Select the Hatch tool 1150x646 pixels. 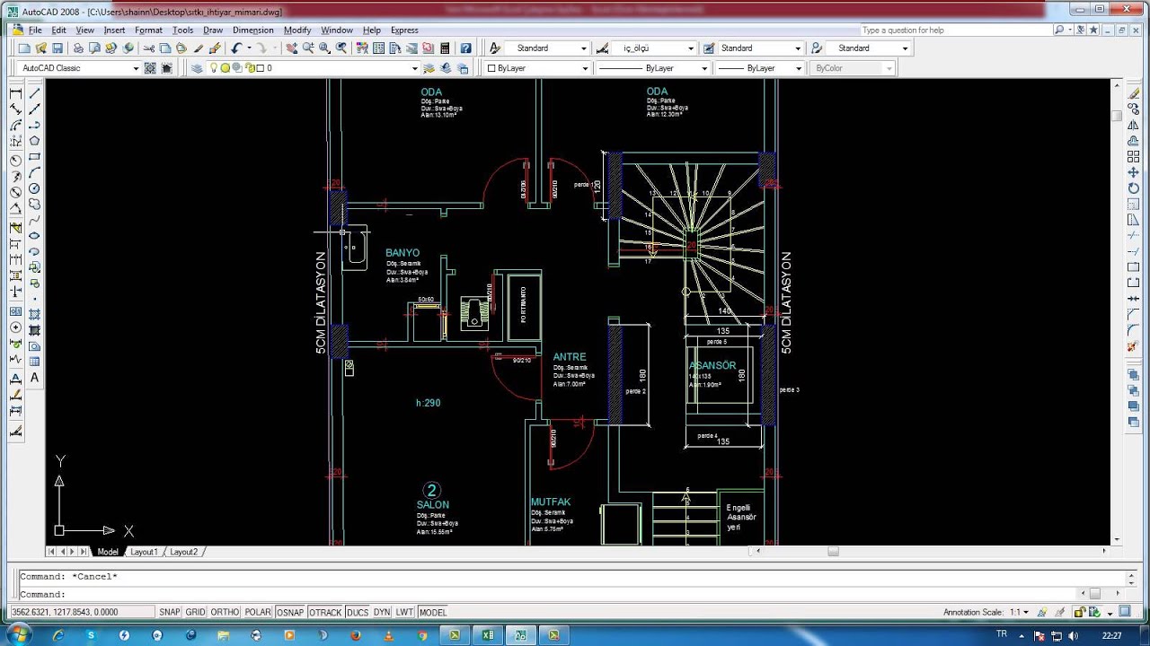click(x=34, y=315)
